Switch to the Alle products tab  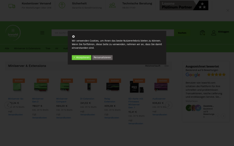(167, 66)
